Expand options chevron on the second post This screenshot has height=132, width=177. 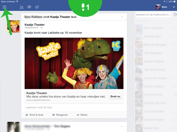(122, 127)
